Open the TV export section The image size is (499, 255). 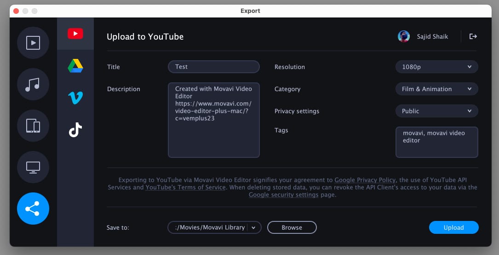[33, 167]
